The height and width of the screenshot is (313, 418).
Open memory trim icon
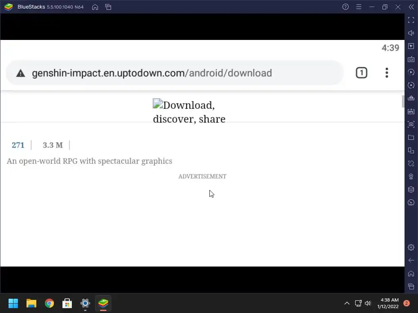[411, 98]
